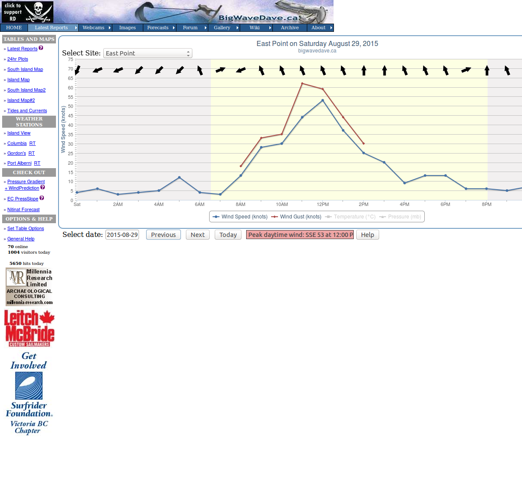Screen dimensions: 522x504
Task: Select the HOME menu item
Action: (14, 28)
